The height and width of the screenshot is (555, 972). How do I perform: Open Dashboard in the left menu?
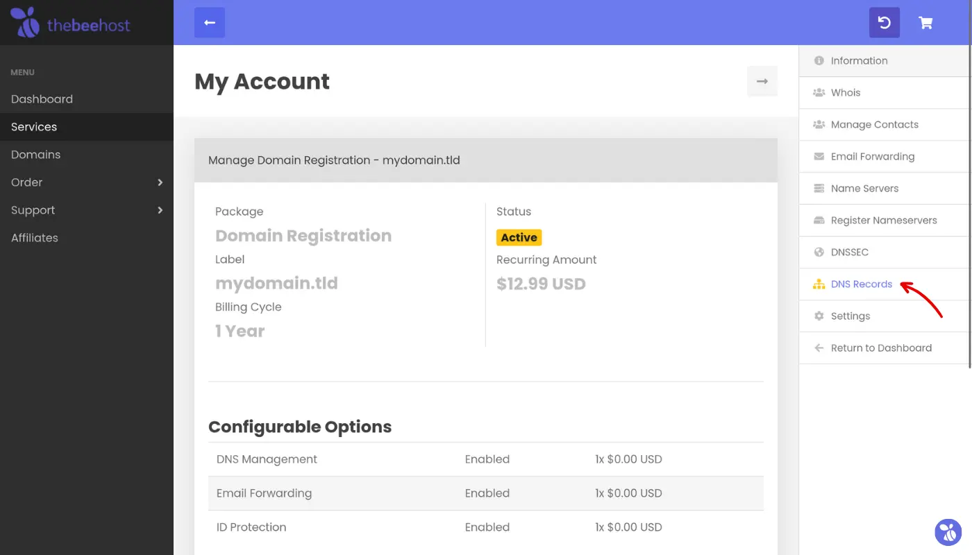point(42,99)
